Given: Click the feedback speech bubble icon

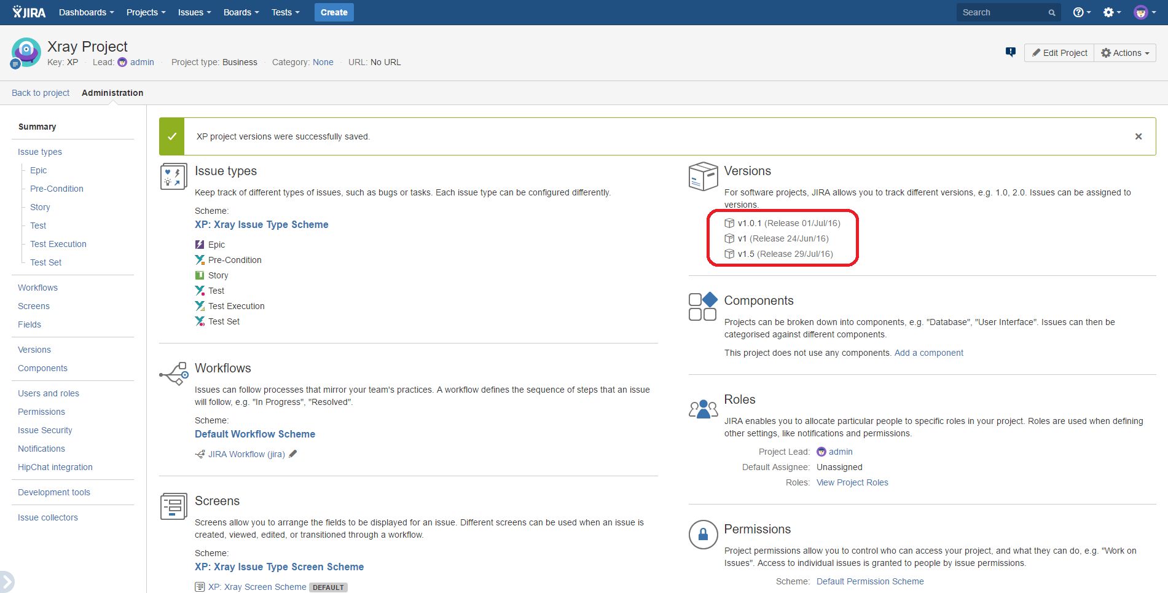Looking at the screenshot, I should pos(1011,52).
